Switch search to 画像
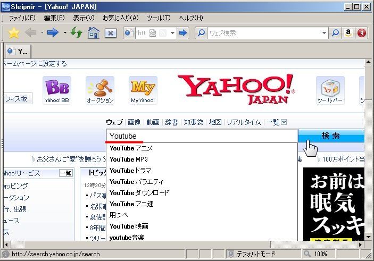This screenshot has width=374, height=261. (x=134, y=122)
